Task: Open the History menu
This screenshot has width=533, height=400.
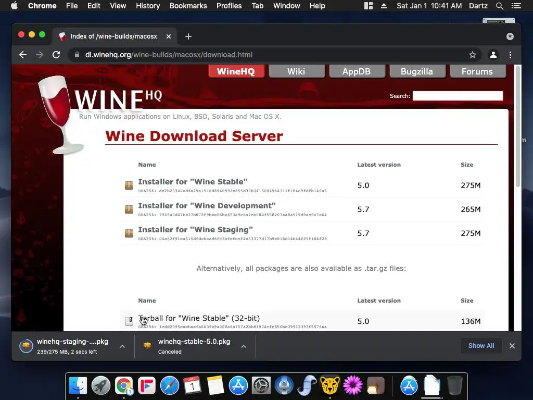Action: point(148,6)
